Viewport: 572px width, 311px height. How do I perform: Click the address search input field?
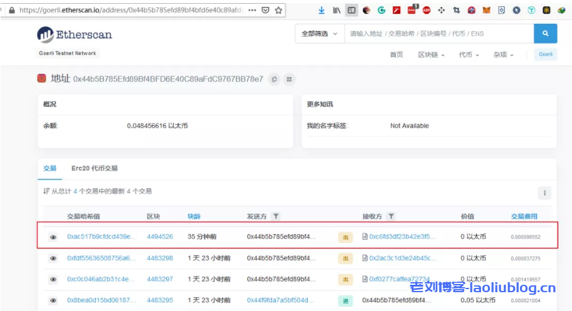[439, 33]
